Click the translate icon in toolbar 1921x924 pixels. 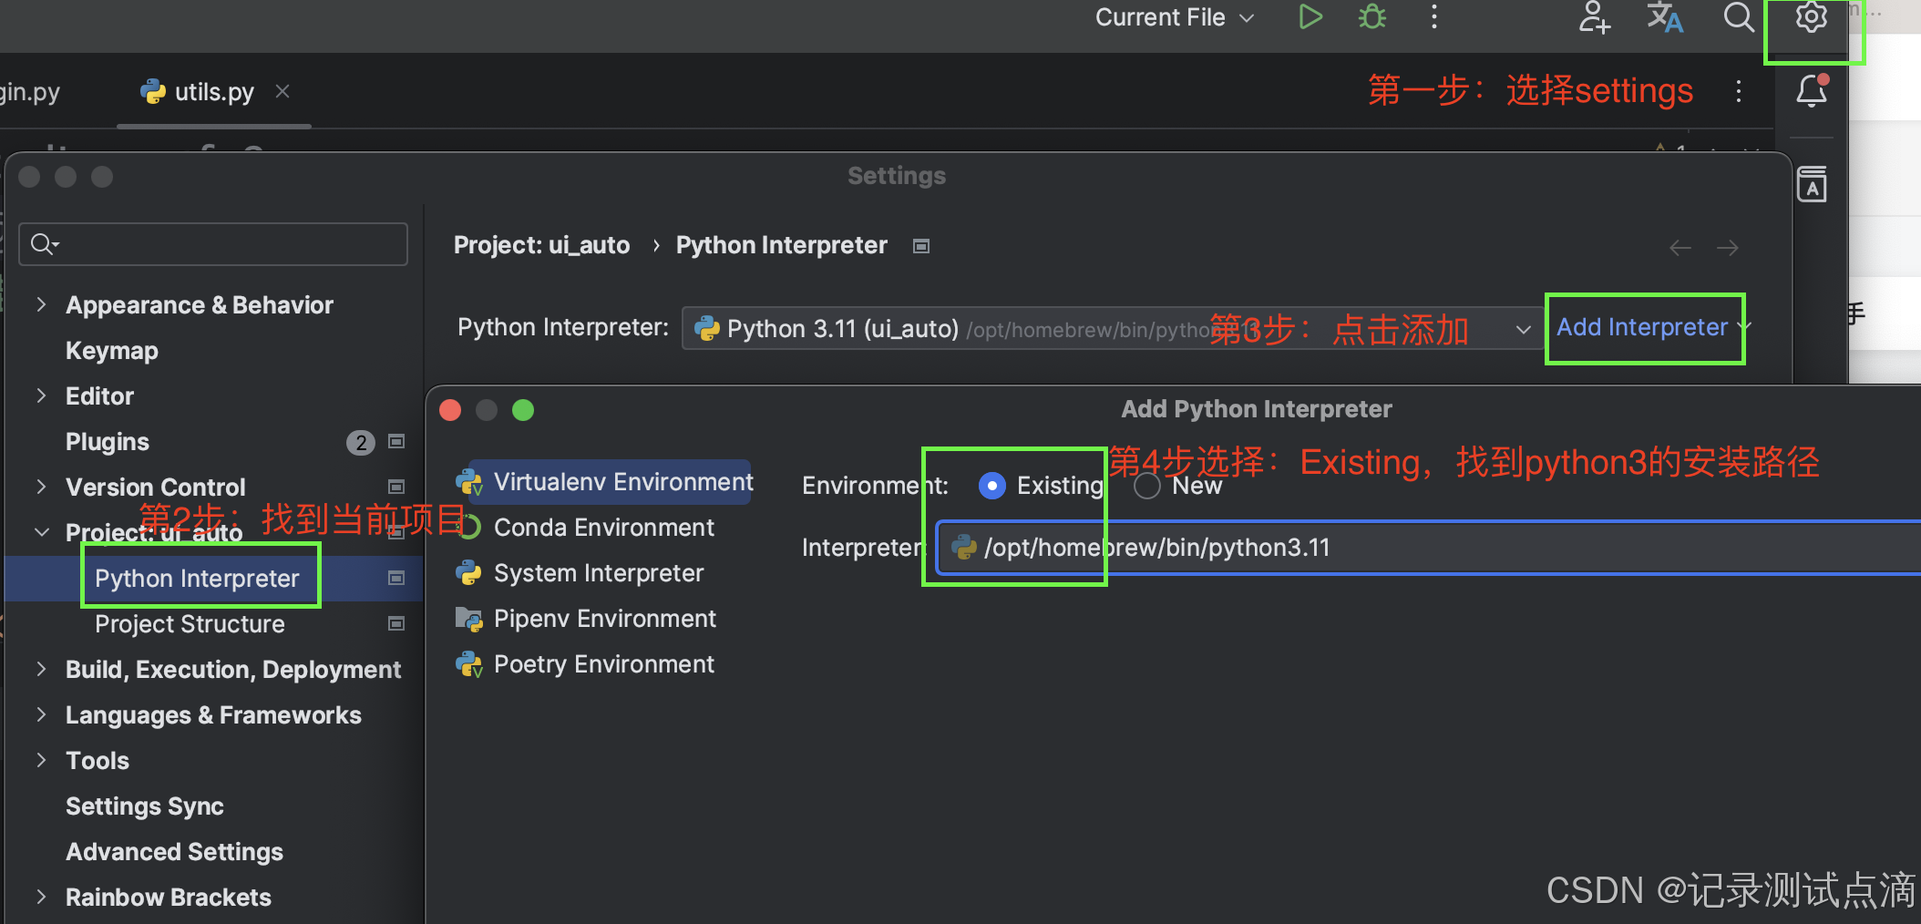[x=1665, y=17]
